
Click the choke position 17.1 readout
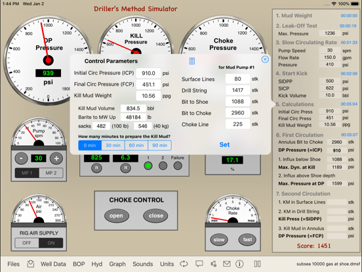point(232,160)
